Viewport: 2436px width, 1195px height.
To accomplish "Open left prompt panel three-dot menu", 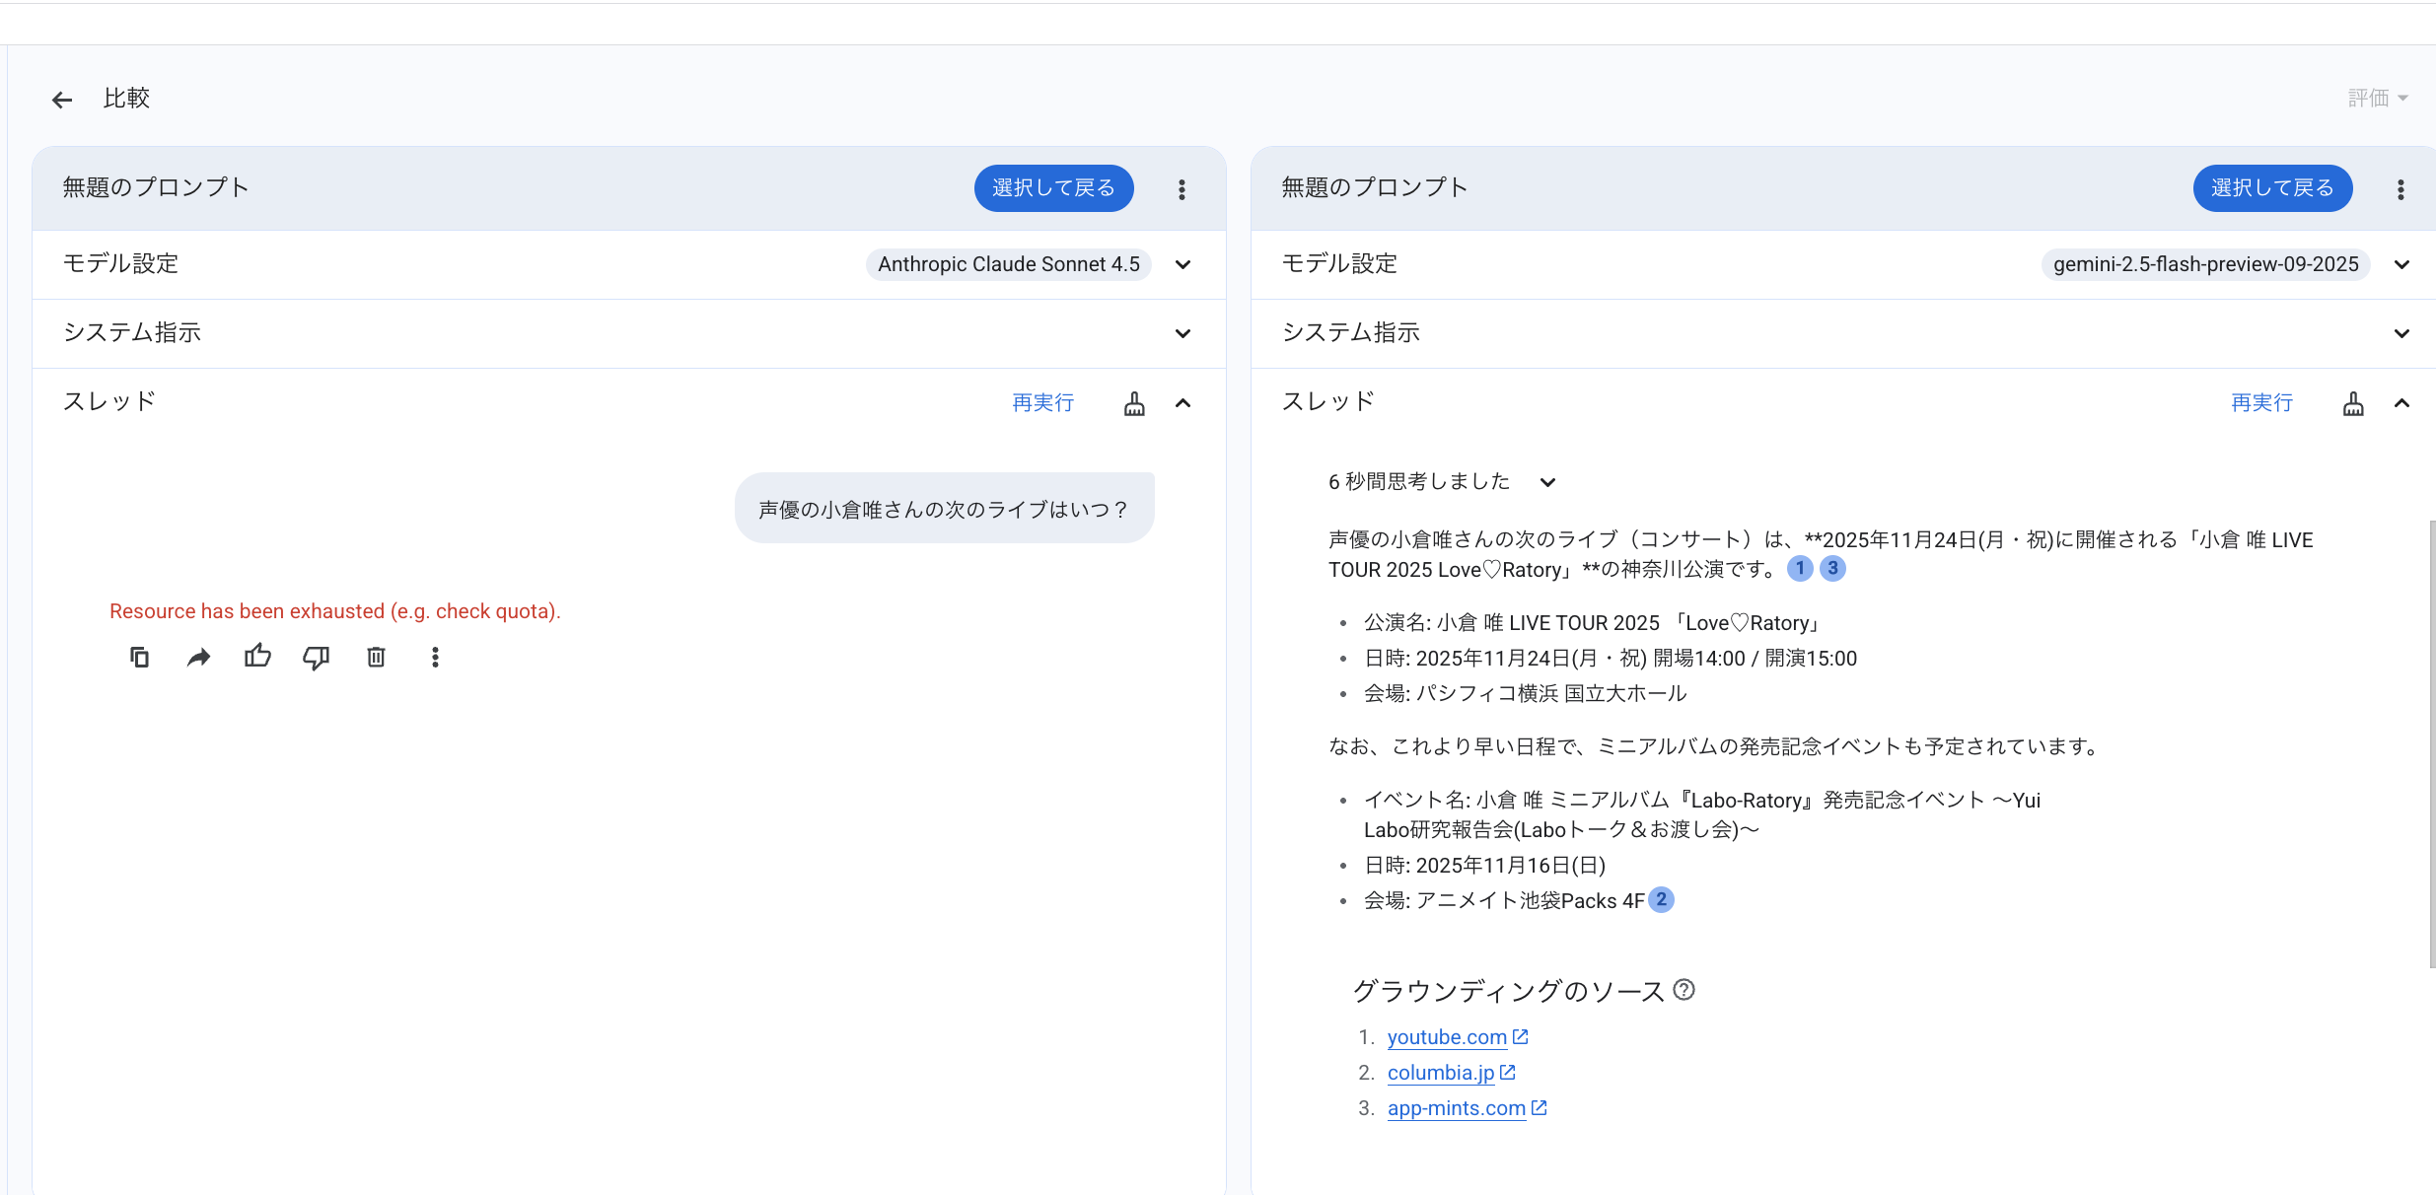I will click(x=1182, y=189).
